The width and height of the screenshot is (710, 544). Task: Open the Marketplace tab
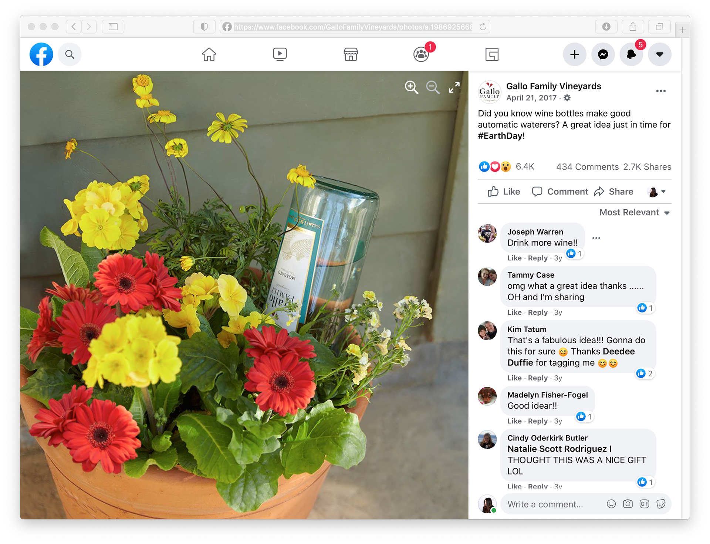tap(351, 54)
